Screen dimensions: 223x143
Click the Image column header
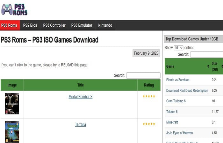tap(12, 85)
